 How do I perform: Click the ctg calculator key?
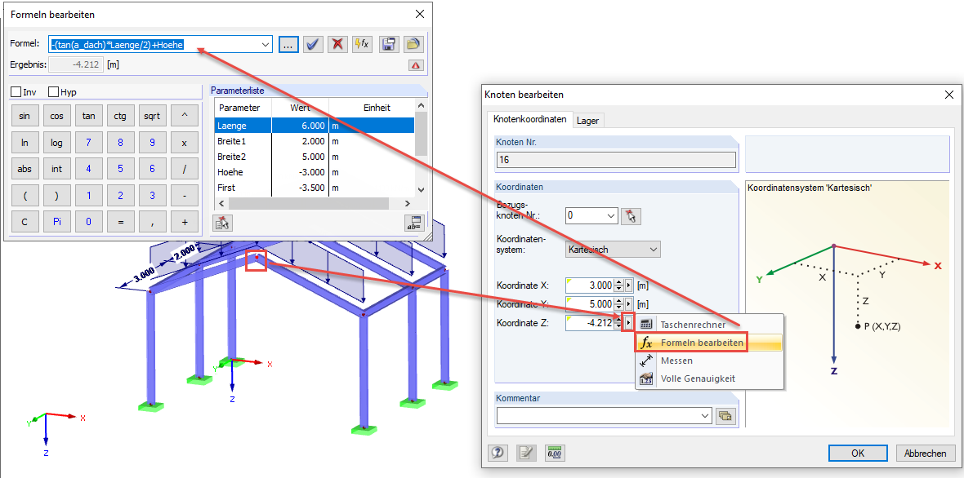[121, 115]
